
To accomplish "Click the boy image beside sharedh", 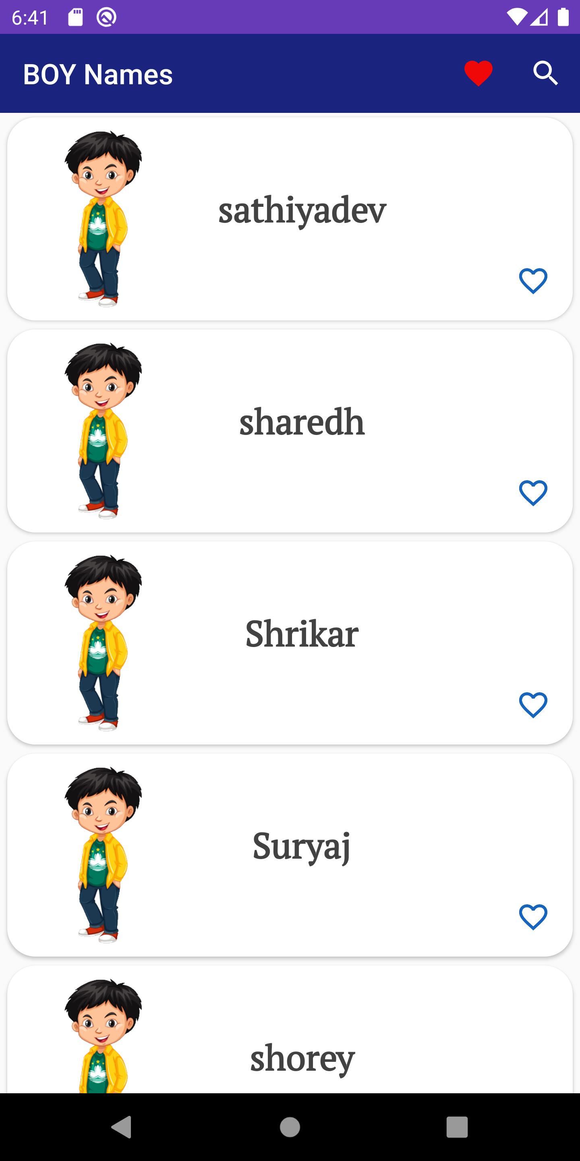I will 103,431.
